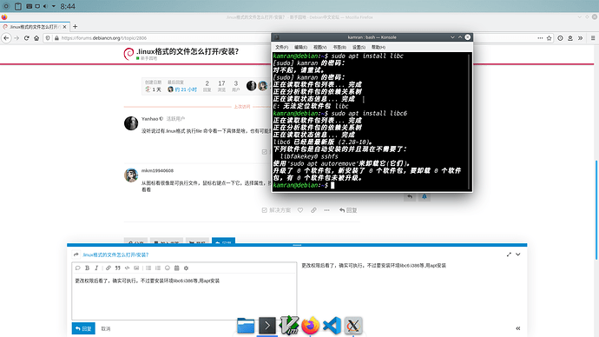Open the volume control in the top panel
The image size is (599, 337).
tap(45, 6)
